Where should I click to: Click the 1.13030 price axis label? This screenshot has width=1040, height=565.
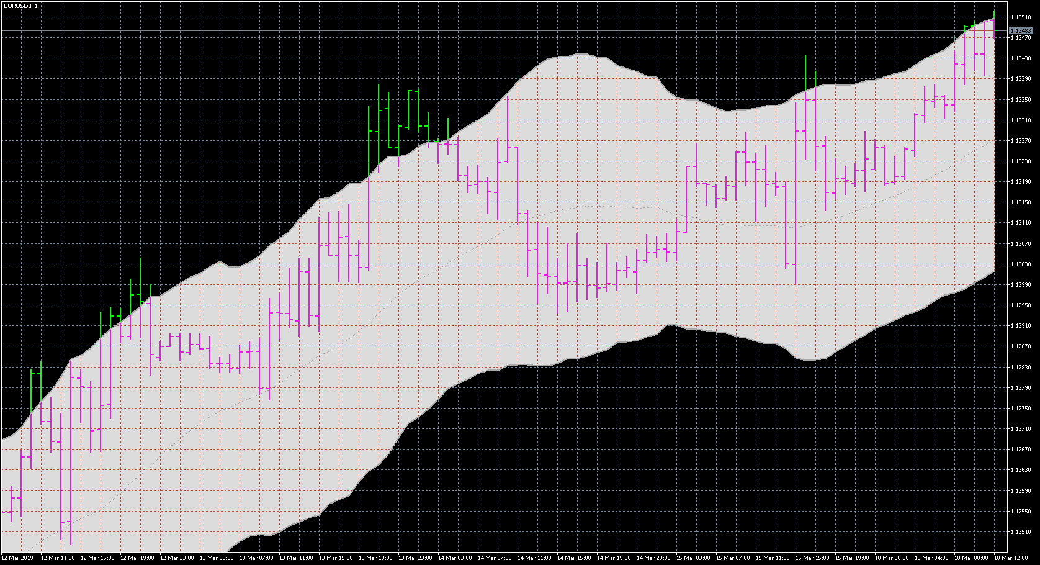(1021, 264)
